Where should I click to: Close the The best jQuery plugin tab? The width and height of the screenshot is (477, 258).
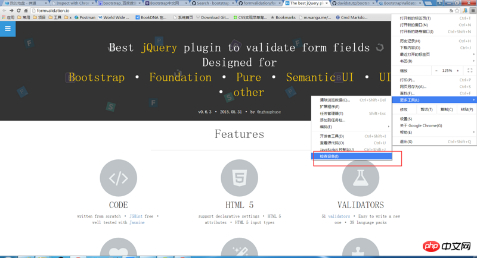point(326,4)
